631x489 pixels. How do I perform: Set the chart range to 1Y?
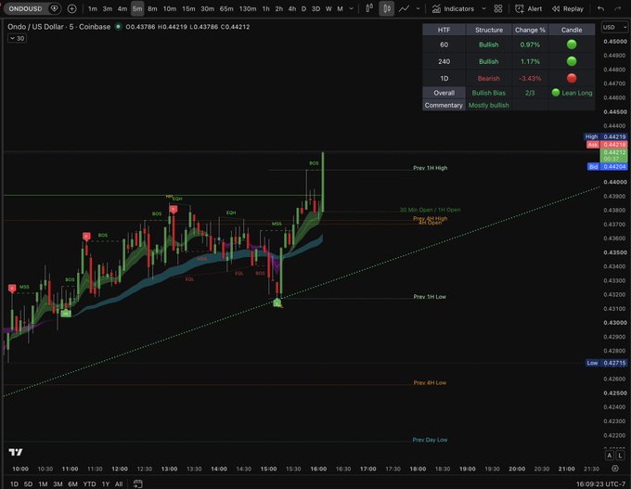coord(106,483)
